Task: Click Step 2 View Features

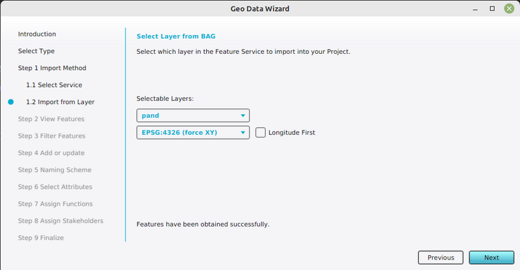Action: click(x=51, y=119)
